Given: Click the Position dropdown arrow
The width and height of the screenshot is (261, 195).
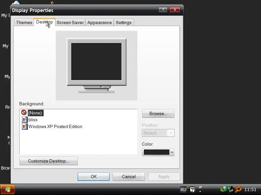Looking at the screenshot, I should pyautogui.click(x=171, y=133).
